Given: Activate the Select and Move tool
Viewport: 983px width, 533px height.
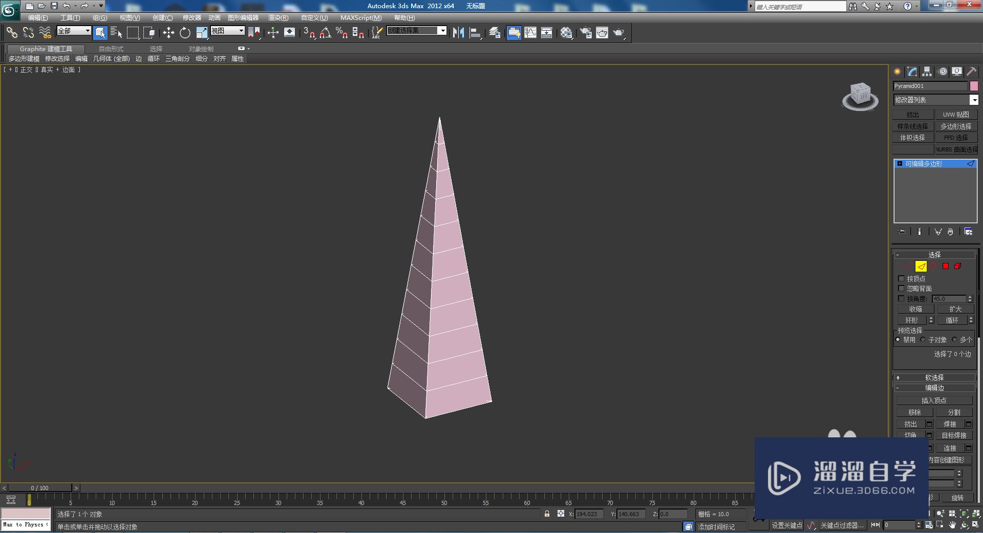Looking at the screenshot, I should [168, 33].
